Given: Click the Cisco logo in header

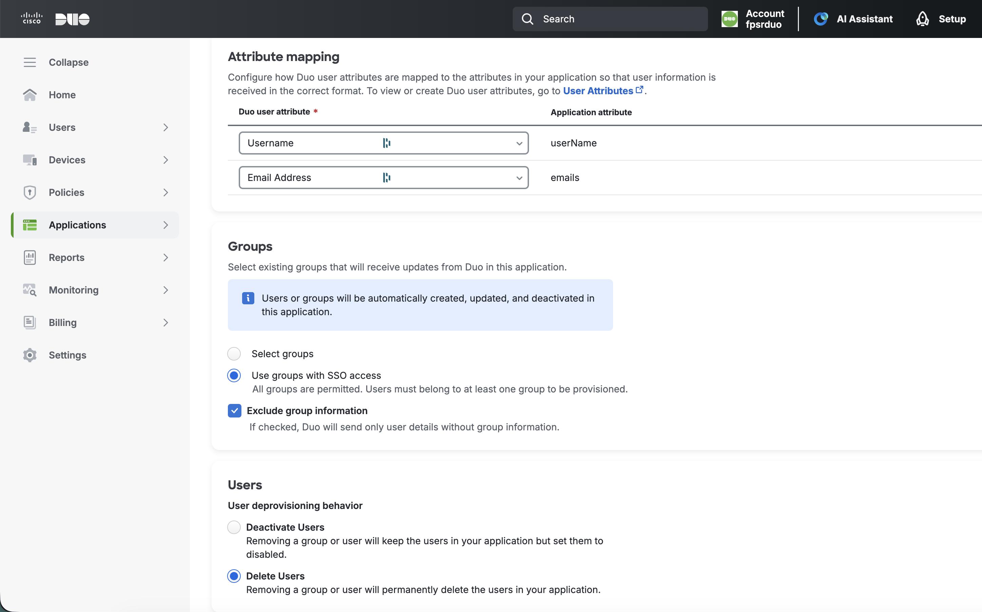Looking at the screenshot, I should tap(32, 19).
